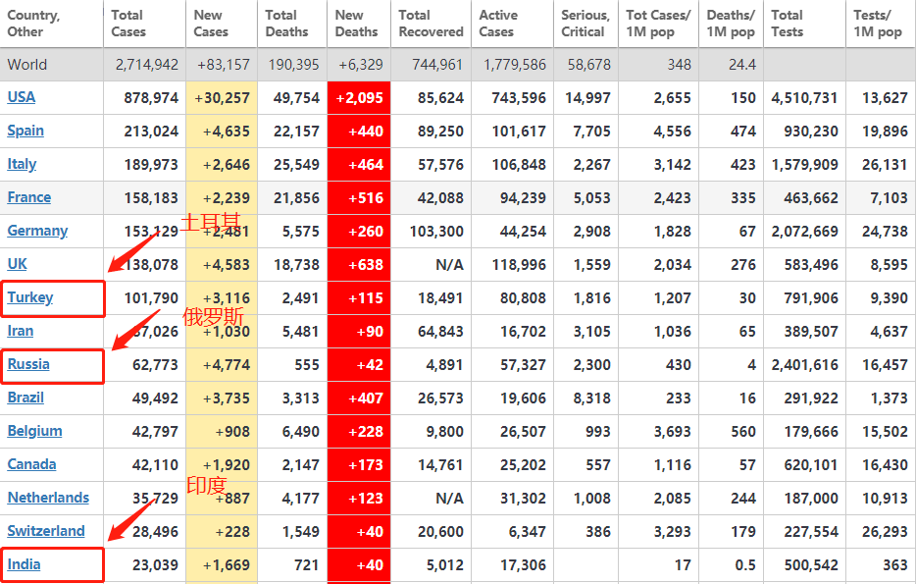Open the Germany country link
This screenshot has width=916, height=584.
tap(37, 231)
